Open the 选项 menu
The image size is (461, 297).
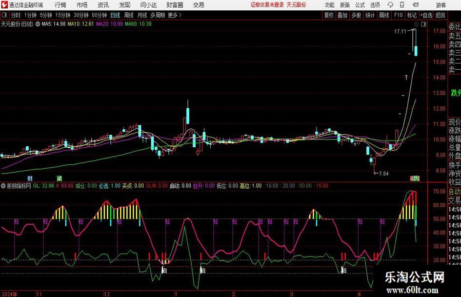(375, 5)
